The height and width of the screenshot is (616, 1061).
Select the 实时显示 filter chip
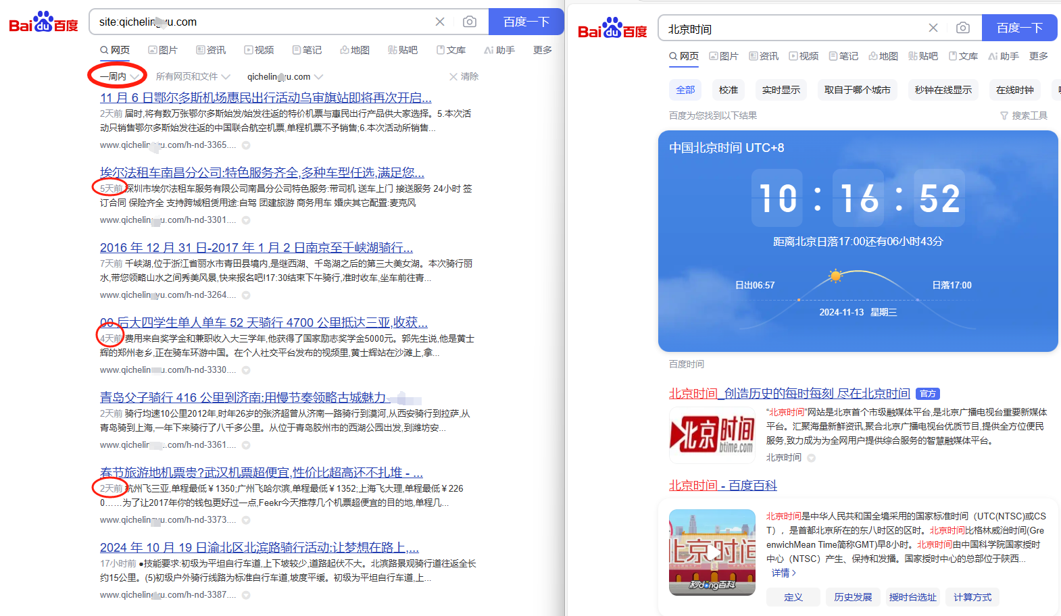coord(781,90)
